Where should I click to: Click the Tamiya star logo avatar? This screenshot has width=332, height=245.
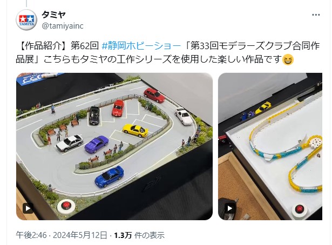click(26, 20)
